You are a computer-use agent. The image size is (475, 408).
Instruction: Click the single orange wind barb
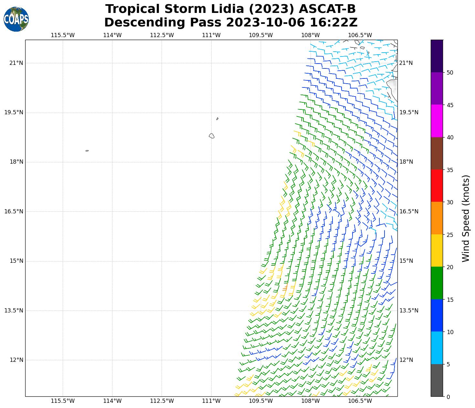click(285, 287)
